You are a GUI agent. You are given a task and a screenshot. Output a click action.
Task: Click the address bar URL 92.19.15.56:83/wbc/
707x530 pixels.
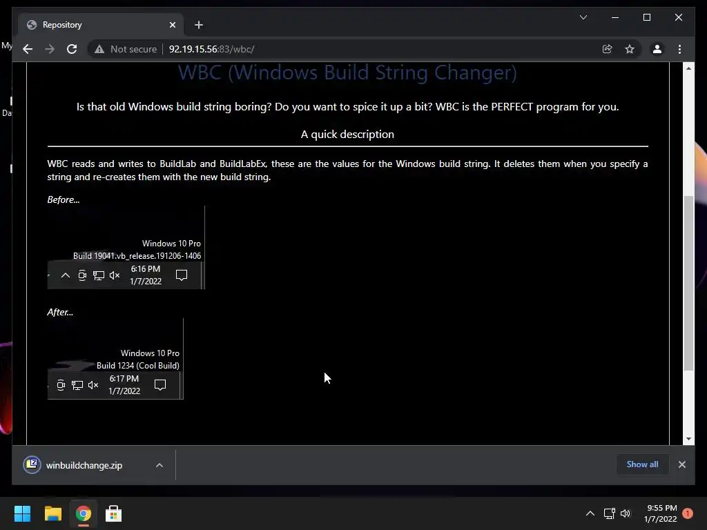211,49
